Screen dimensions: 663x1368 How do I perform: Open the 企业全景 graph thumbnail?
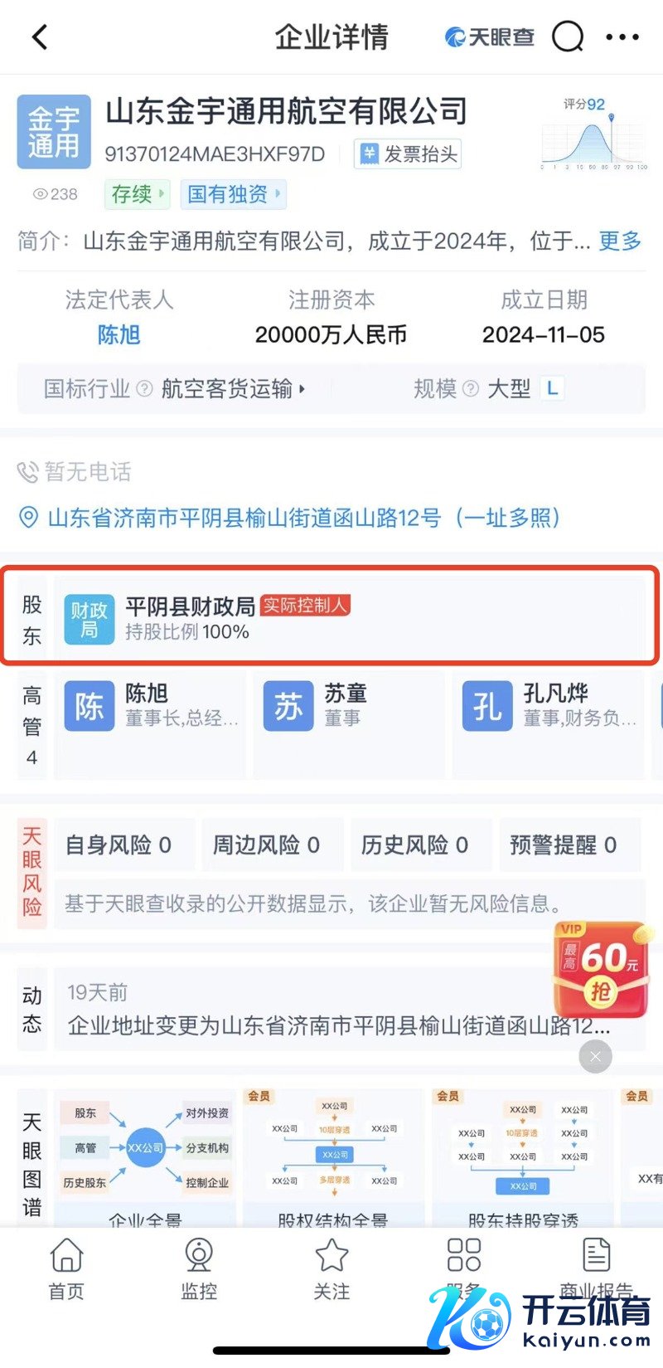[x=145, y=1157]
